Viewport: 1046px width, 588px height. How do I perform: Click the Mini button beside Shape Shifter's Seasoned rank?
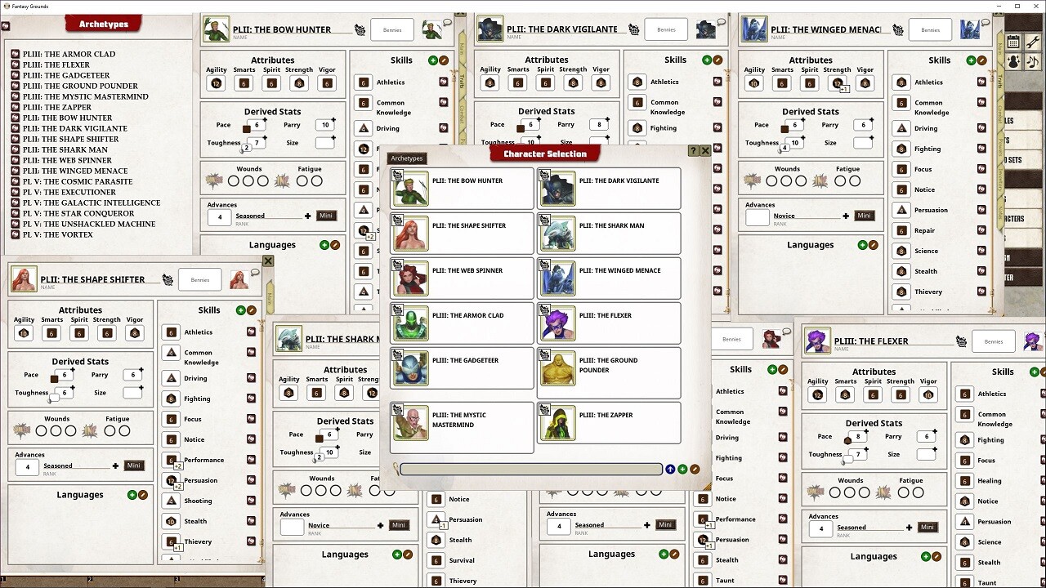pos(133,465)
